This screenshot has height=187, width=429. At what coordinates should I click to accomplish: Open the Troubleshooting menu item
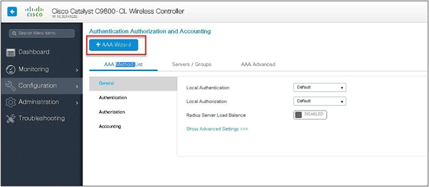point(42,118)
